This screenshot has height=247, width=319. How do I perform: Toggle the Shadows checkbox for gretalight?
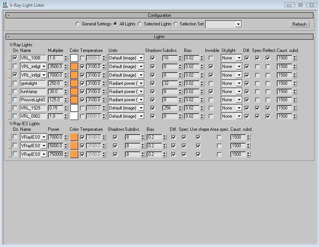pos(152,83)
